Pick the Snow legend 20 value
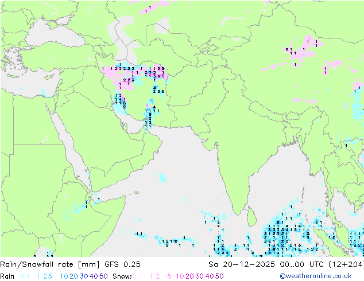This screenshot has height=281, width=364. pos(189,276)
